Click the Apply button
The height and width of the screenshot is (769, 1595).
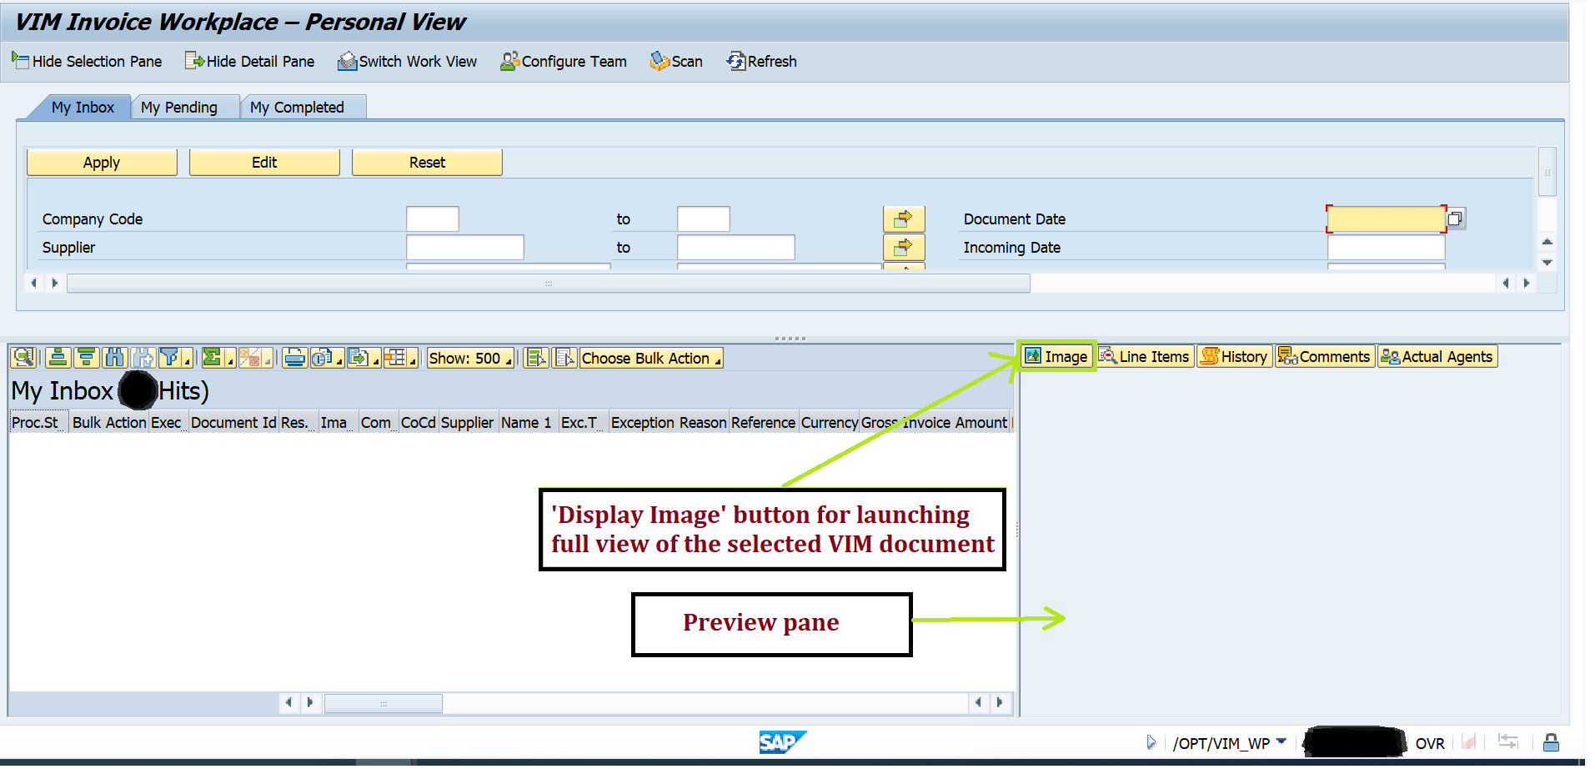point(102,162)
